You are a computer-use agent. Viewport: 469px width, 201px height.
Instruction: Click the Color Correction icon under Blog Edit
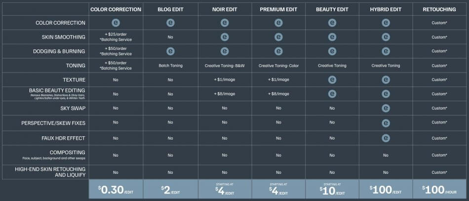point(170,23)
